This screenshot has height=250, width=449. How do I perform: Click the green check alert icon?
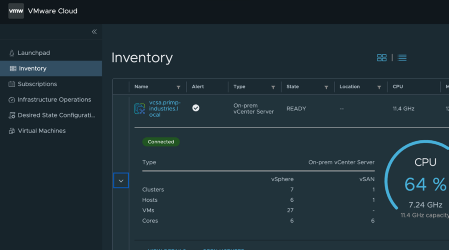pos(196,108)
